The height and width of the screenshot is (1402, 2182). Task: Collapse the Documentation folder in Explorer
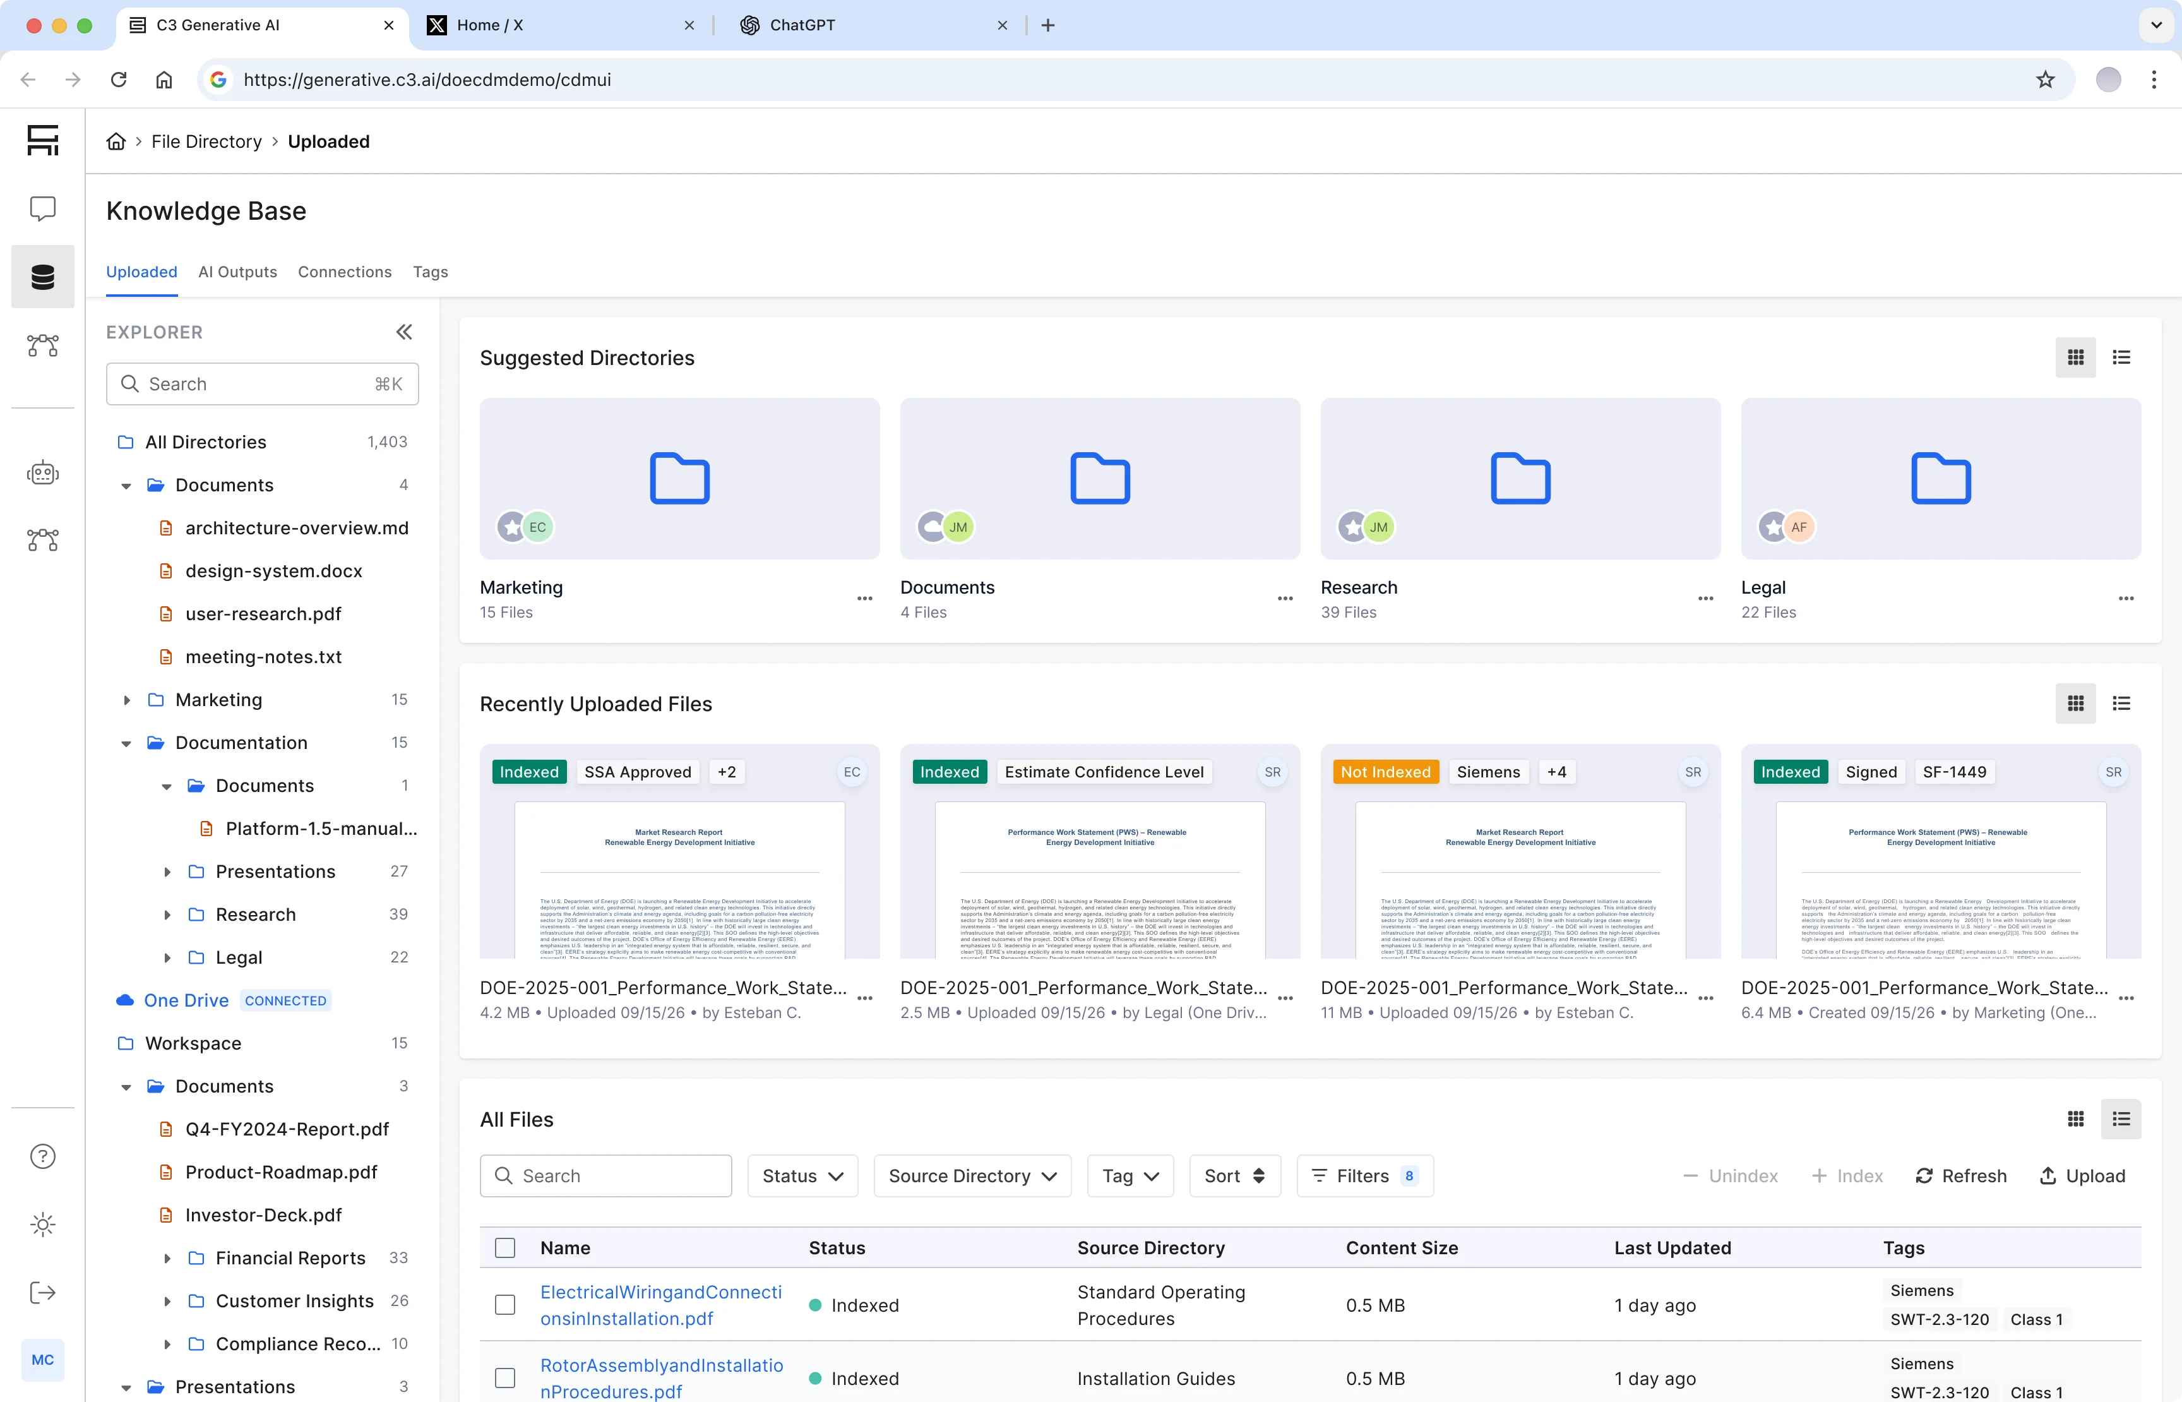click(126, 744)
